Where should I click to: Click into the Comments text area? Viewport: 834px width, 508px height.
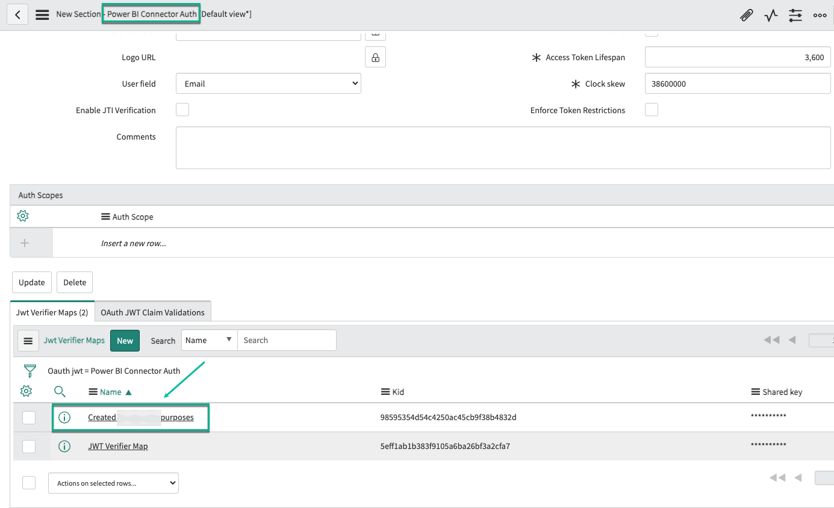point(503,147)
